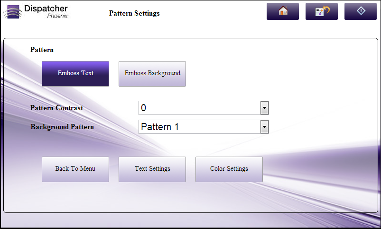Image resolution: width=381 pixels, height=229 pixels.
Task: Expand the Background Pattern dropdown arrow
Action: 264,127
